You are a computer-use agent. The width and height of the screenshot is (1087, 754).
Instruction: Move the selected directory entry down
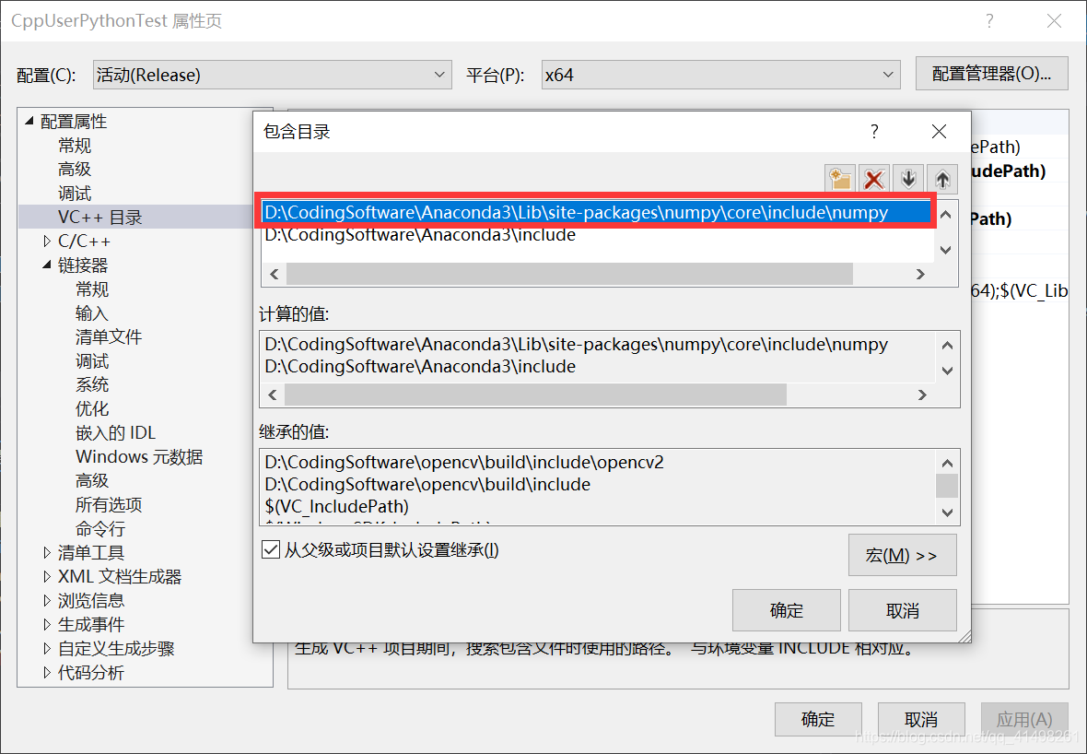(x=908, y=179)
